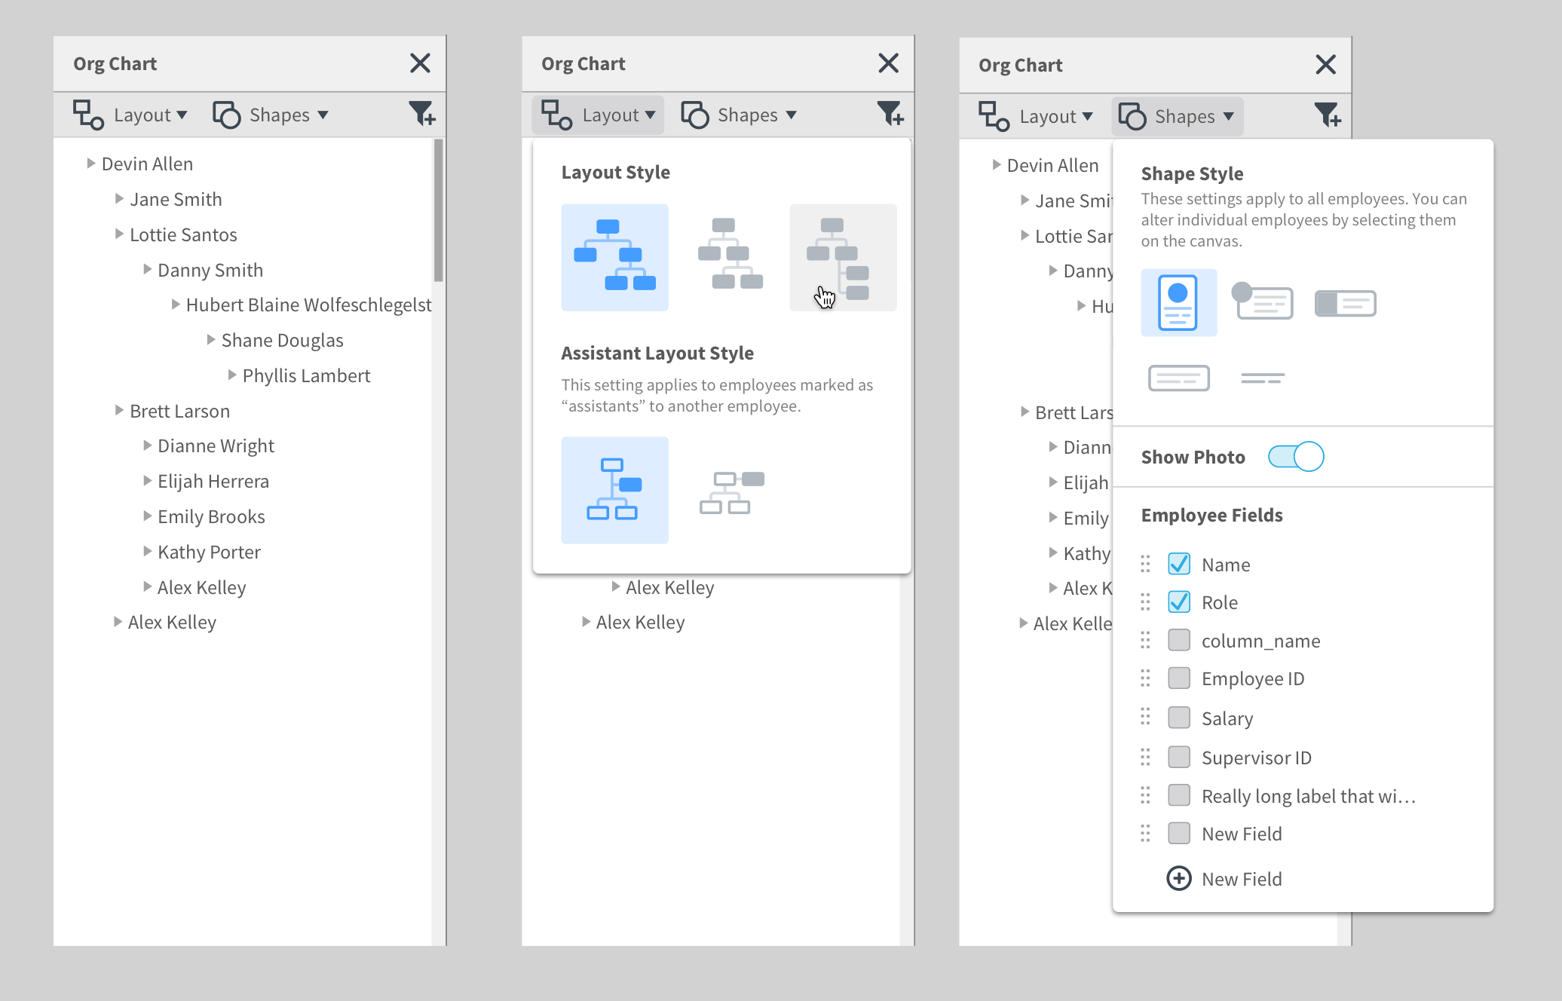Select the hanging right layout style icon
The height and width of the screenshot is (1001, 1562).
pyautogui.click(x=842, y=257)
